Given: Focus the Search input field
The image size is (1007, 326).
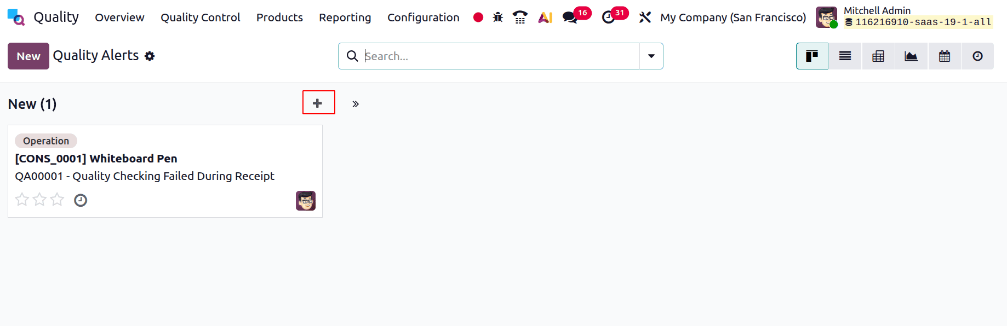Looking at the screenshot, I should click(x=501, y=56).
